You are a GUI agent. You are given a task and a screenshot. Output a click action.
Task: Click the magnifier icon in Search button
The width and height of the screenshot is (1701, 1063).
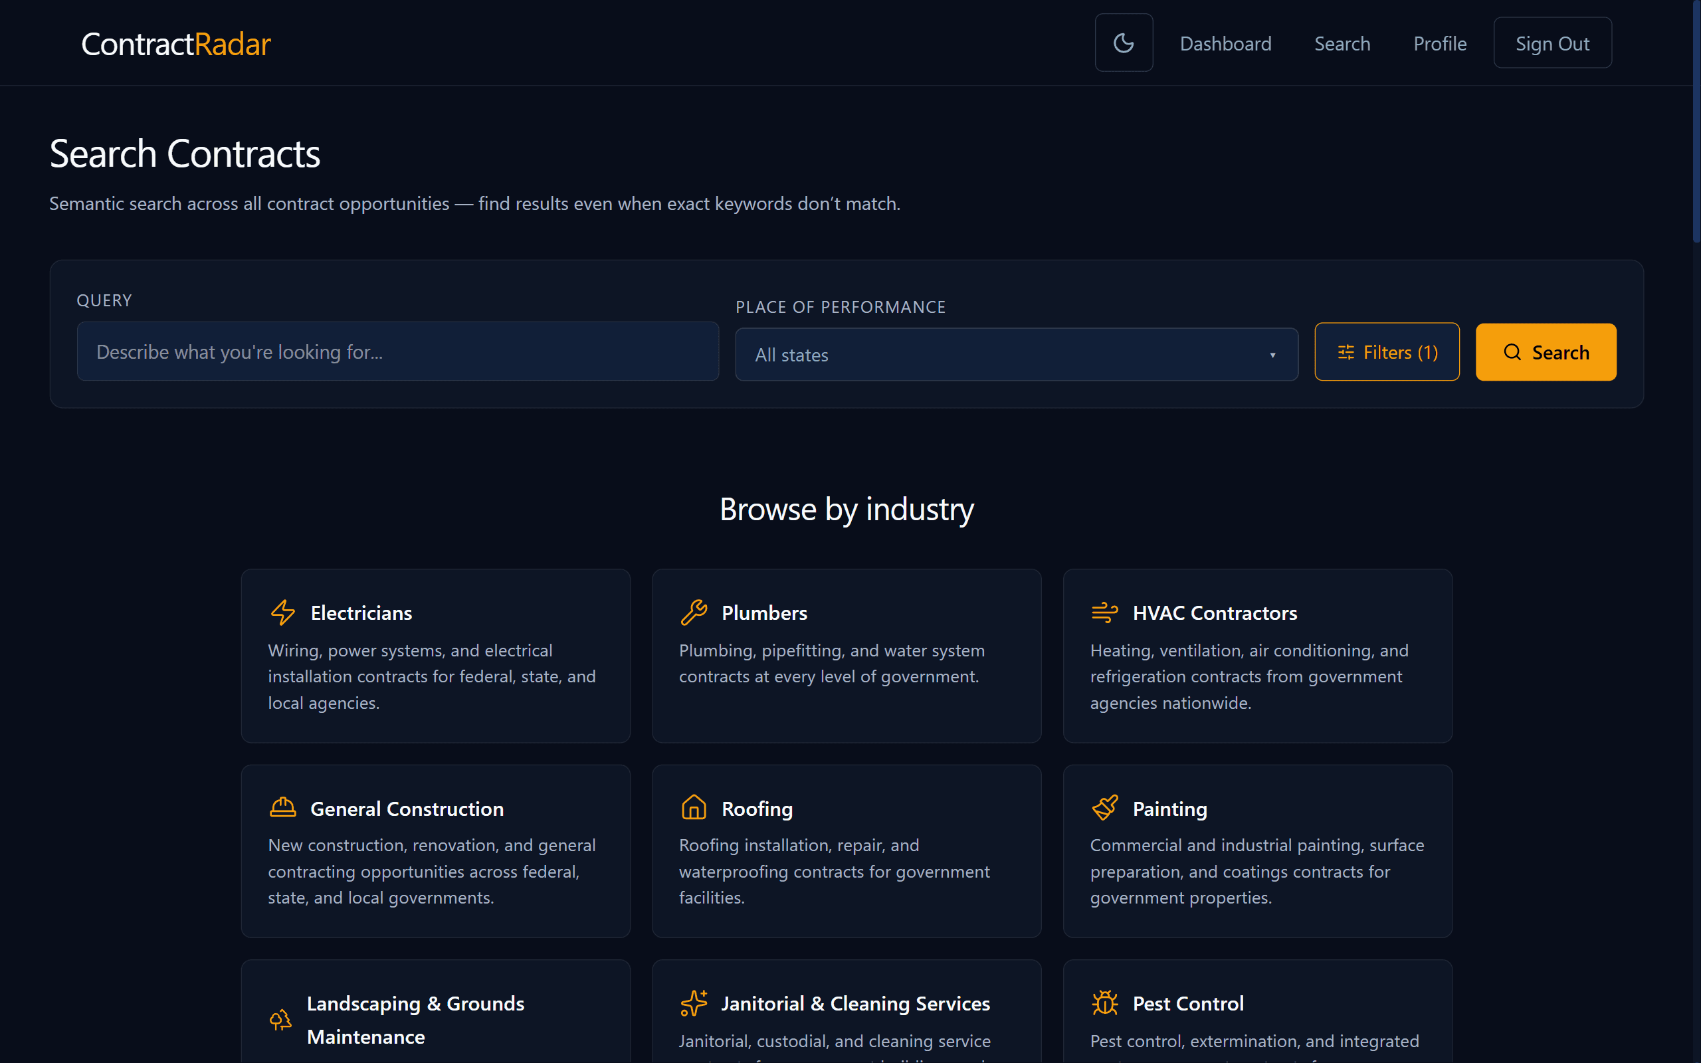click(1512, 352)
